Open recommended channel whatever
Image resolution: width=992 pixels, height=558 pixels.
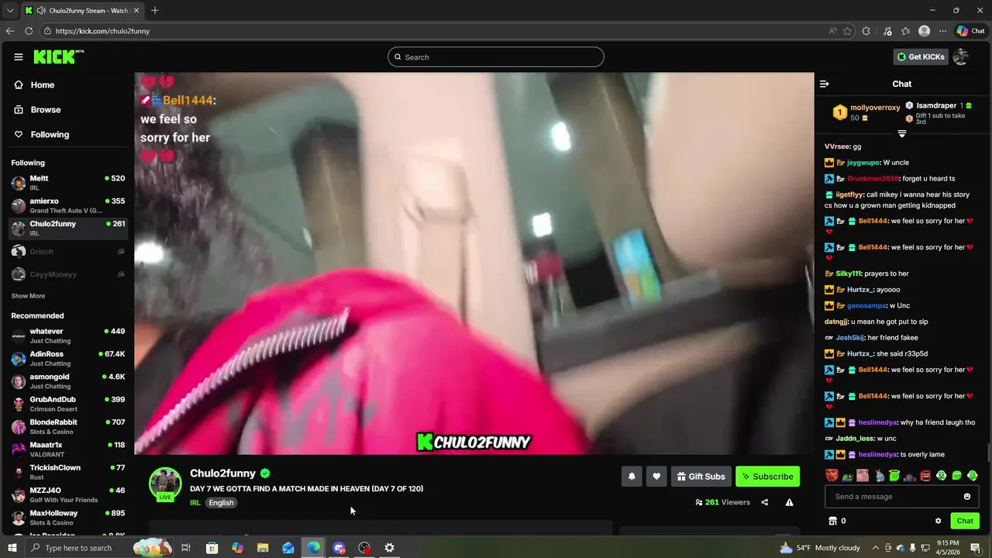(x=68, y=336)
